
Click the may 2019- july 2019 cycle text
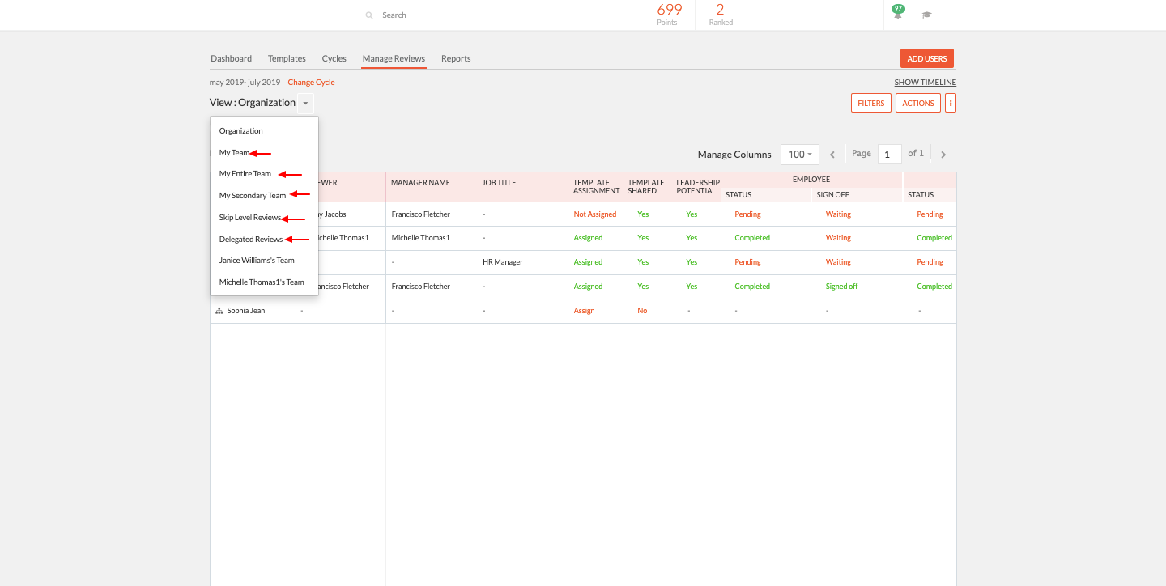245,83
